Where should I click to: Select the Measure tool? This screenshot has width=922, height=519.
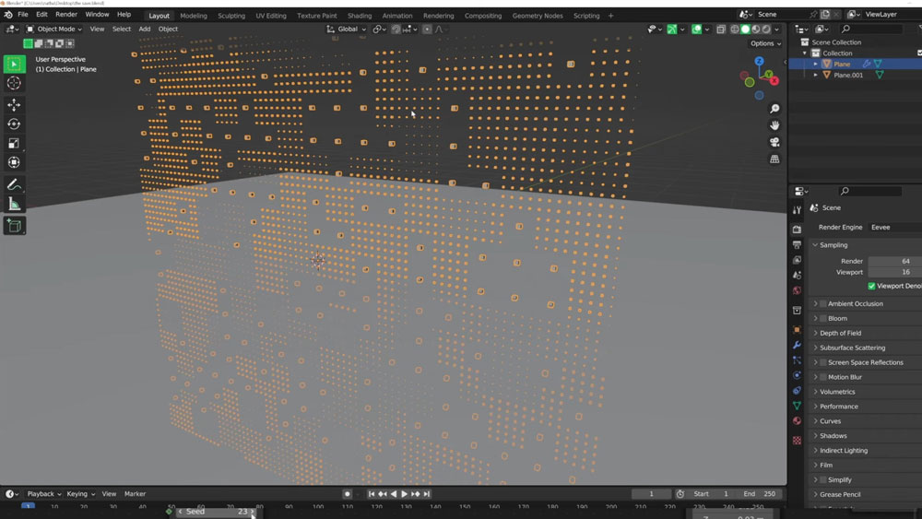point(14,204)
